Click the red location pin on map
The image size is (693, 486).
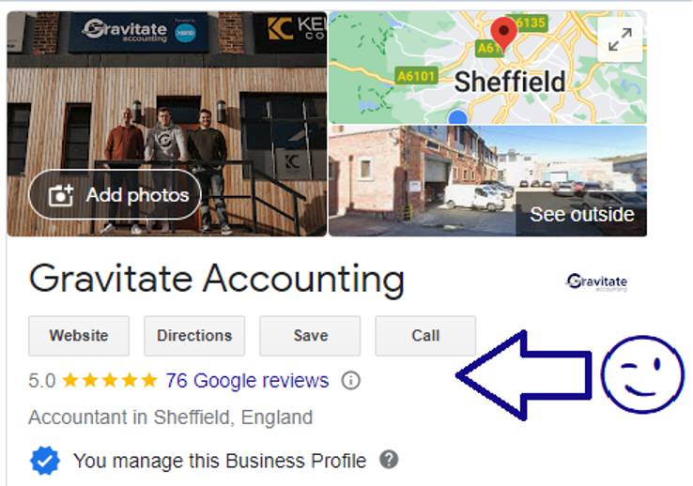[x=503, y=35]
